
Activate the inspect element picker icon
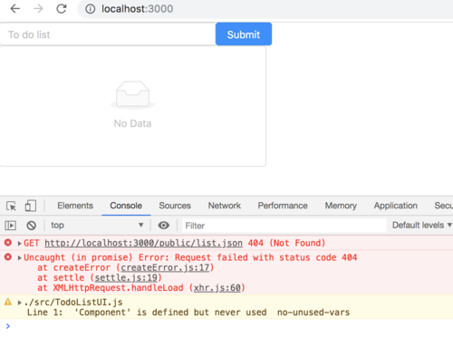12,206
